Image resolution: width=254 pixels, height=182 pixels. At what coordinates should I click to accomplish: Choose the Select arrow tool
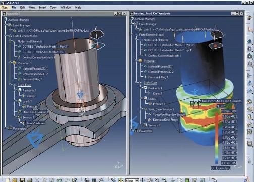click(x=250, y=30)
